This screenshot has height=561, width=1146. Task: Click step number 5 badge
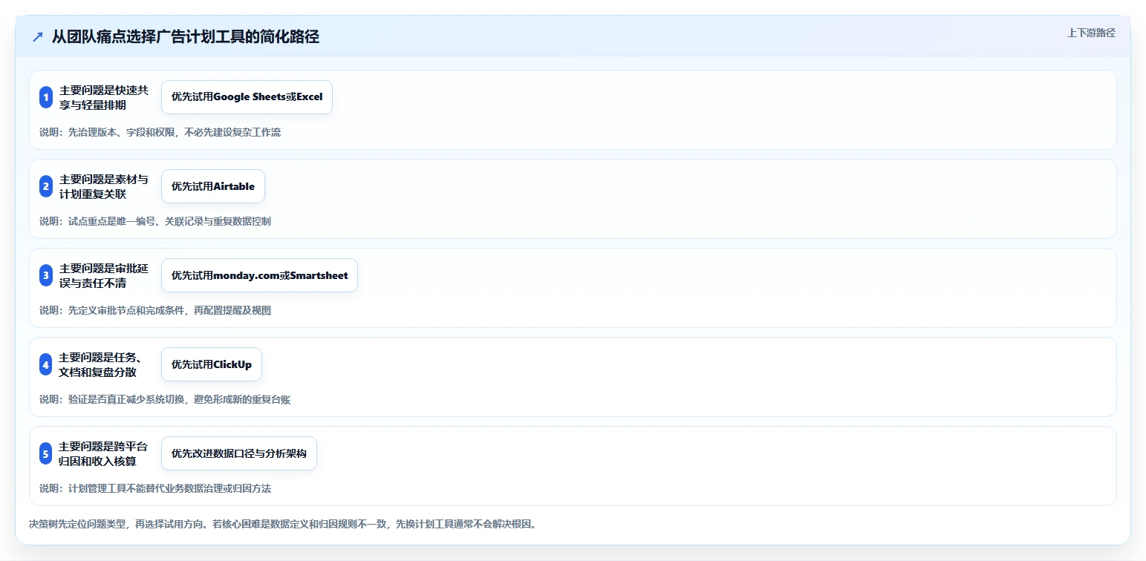coord(46,453)
